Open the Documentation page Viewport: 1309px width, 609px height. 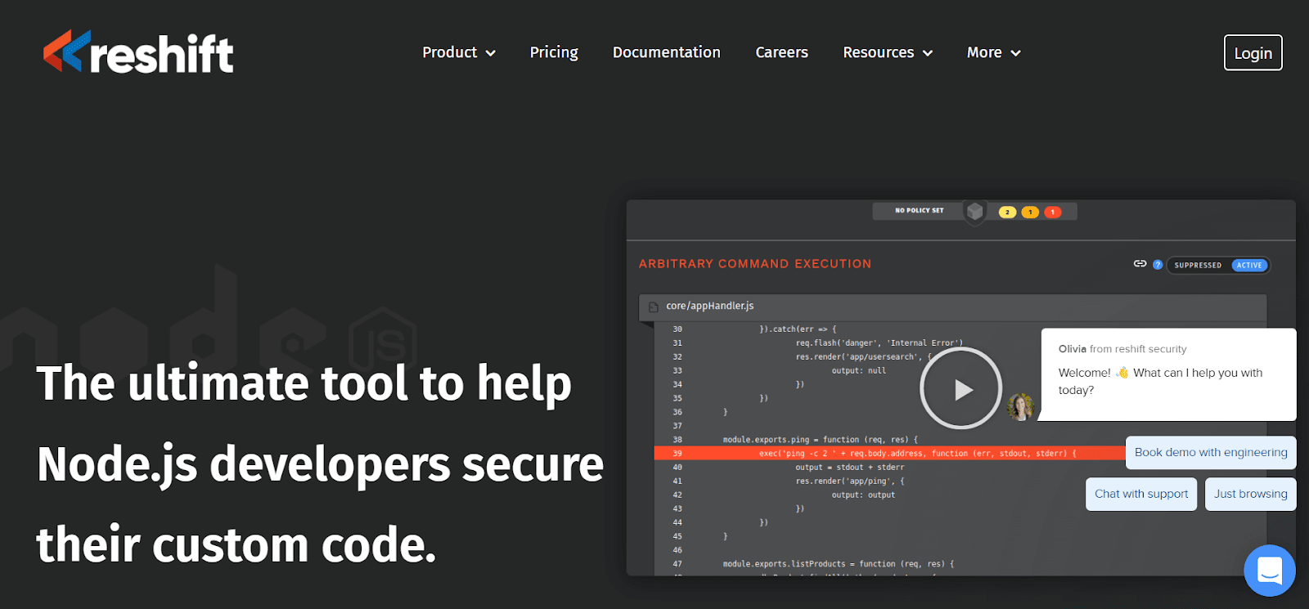click(x=667, y=52)
